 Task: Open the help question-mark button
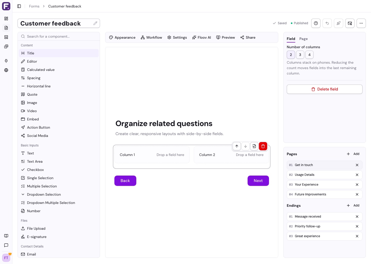tap(316, 23)
